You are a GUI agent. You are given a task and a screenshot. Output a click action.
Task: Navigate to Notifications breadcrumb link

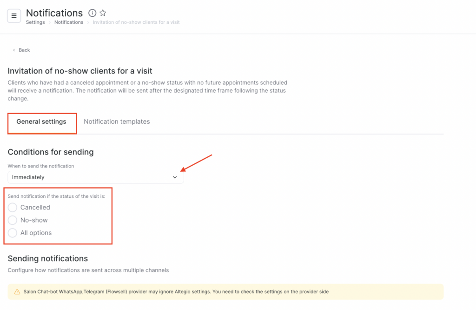point(69,22)
